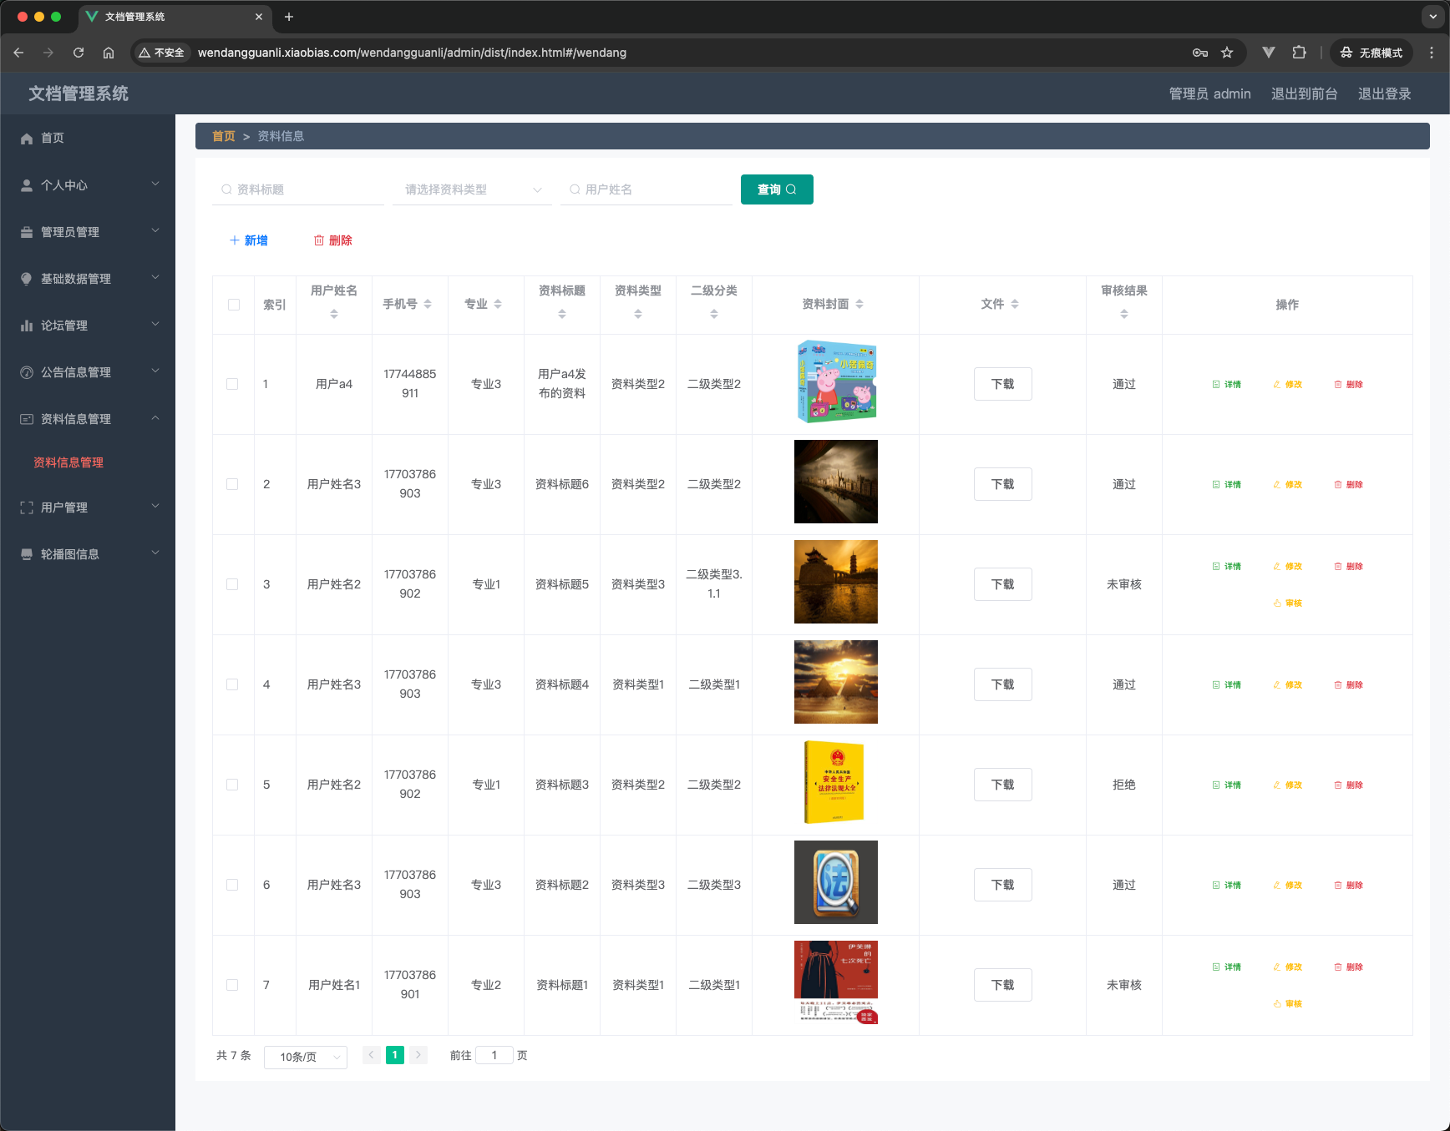Open the 轮播图信息 menu
The width and height of the screenshot is (1450, 1131).
[x=88, y=554]
